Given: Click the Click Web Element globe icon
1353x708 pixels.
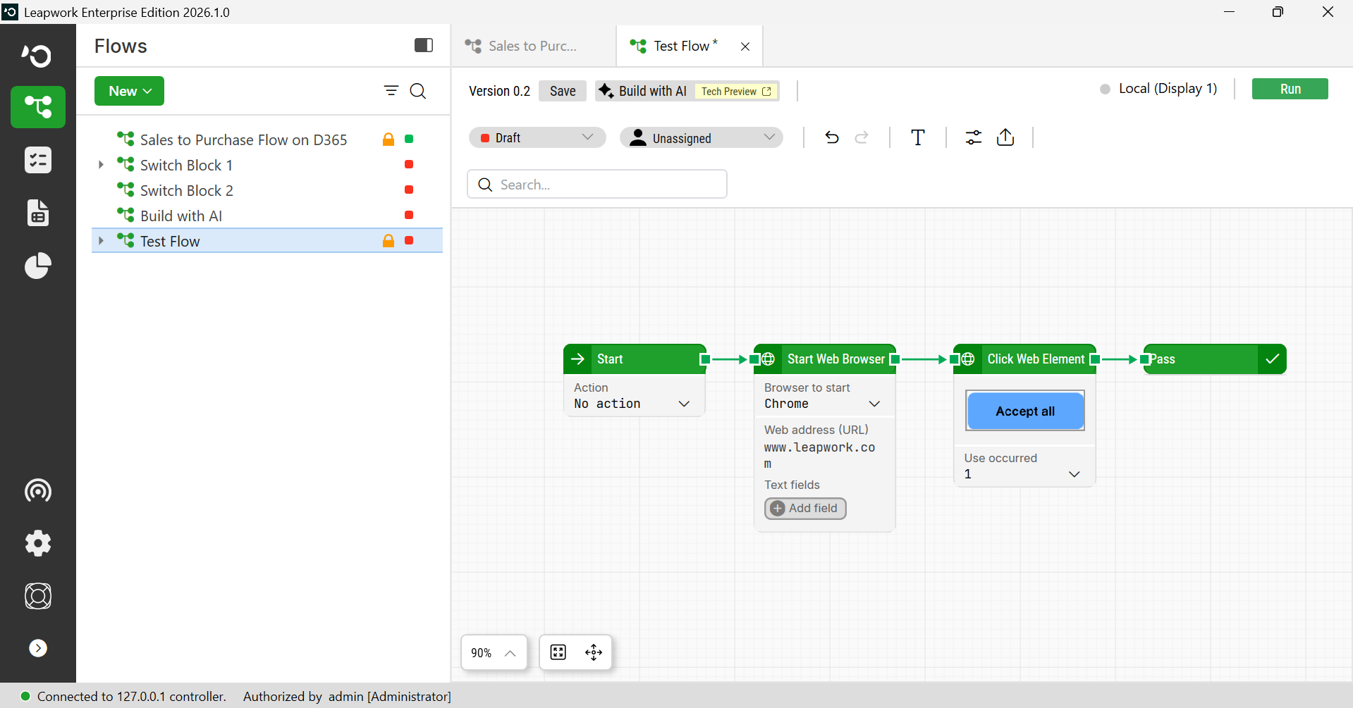Looking at the screenshot, I should 969,359.
